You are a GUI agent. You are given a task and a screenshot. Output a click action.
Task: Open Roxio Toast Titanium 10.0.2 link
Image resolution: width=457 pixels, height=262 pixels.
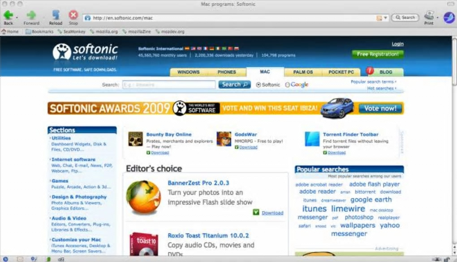[x=208, y=236]
